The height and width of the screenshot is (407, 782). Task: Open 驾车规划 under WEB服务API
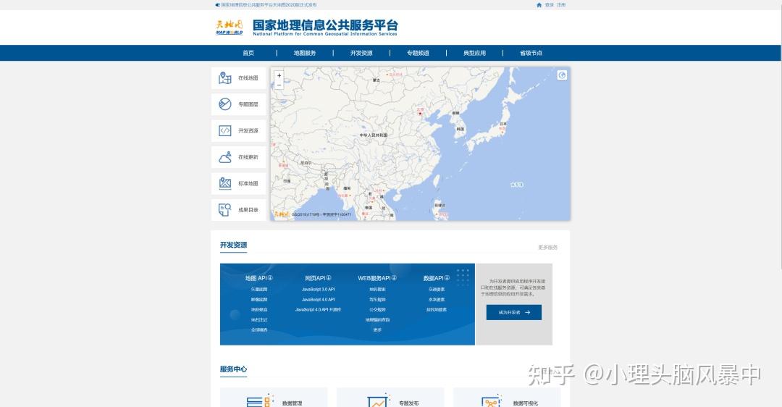coord(377,300)
